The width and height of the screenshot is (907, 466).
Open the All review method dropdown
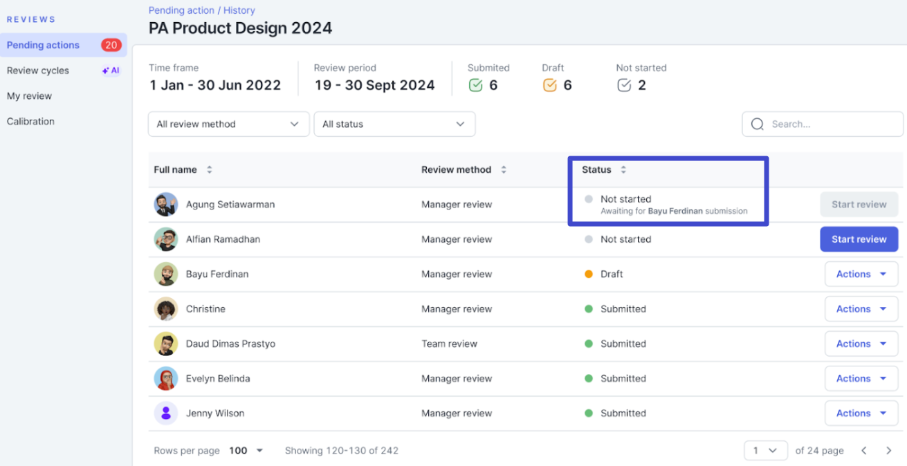point(228,124)
